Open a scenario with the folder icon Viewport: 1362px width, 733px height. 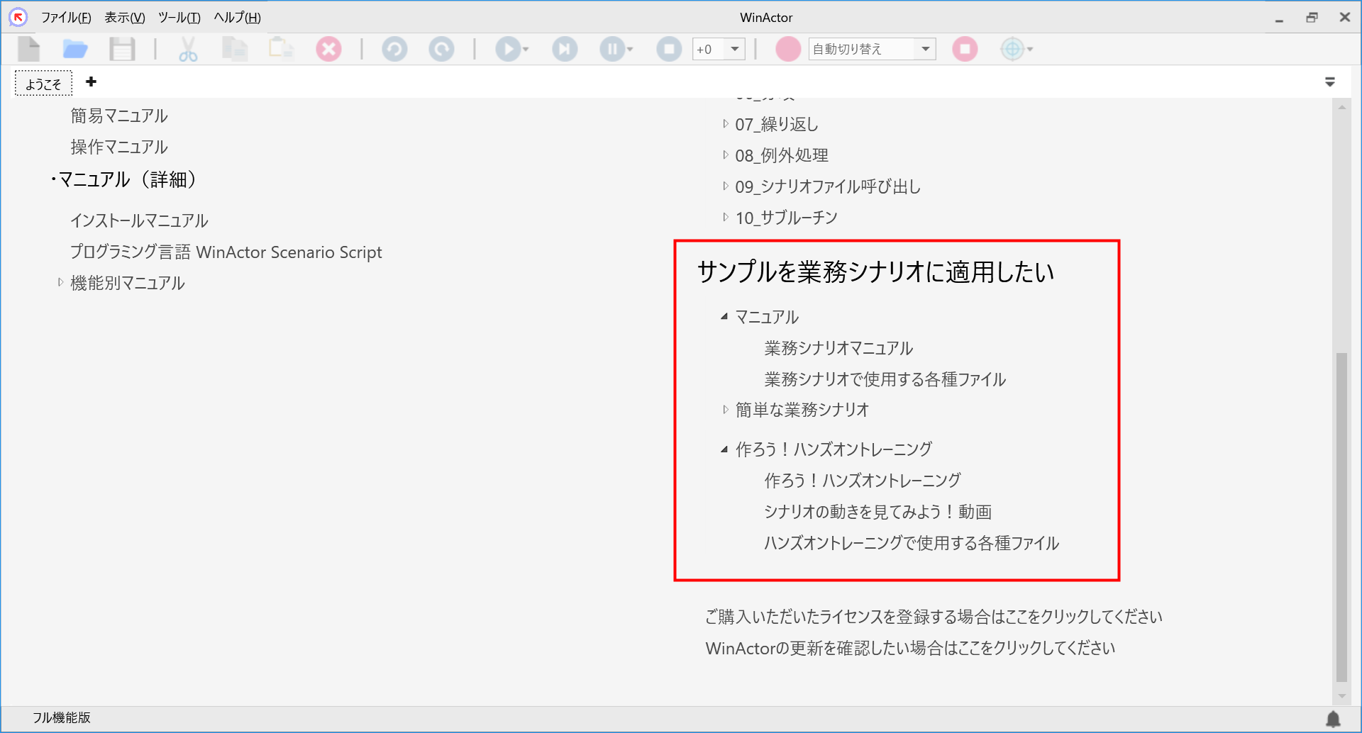click(75, 49)
